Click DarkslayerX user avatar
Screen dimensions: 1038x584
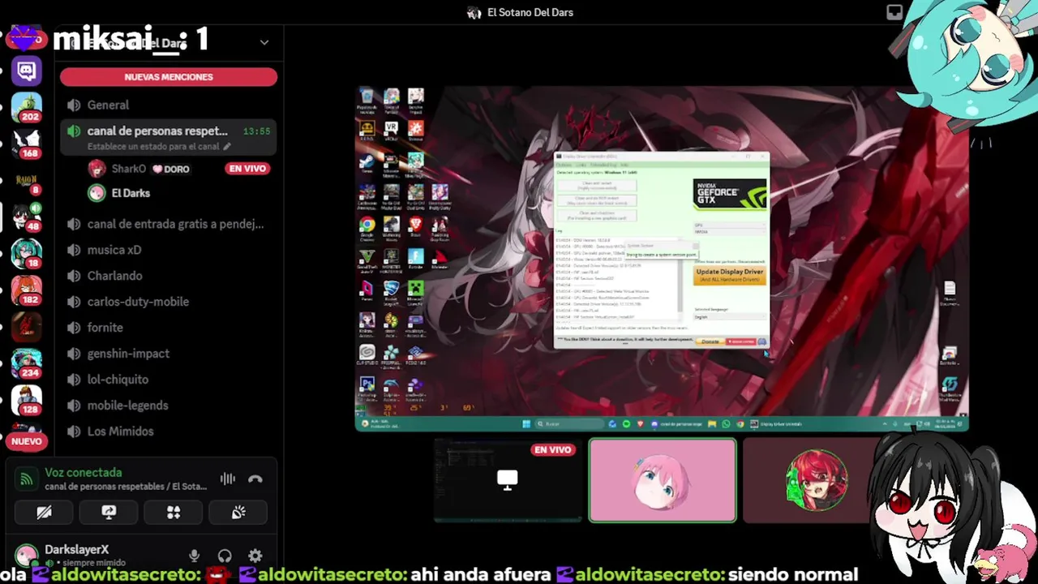(26, 556)
